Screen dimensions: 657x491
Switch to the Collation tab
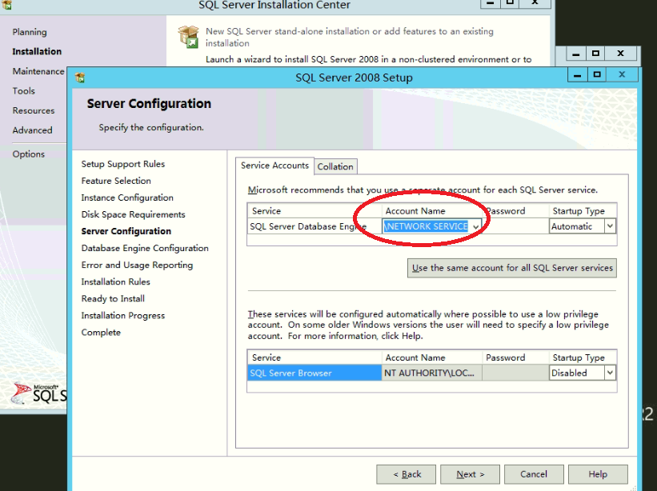point(335,166)
